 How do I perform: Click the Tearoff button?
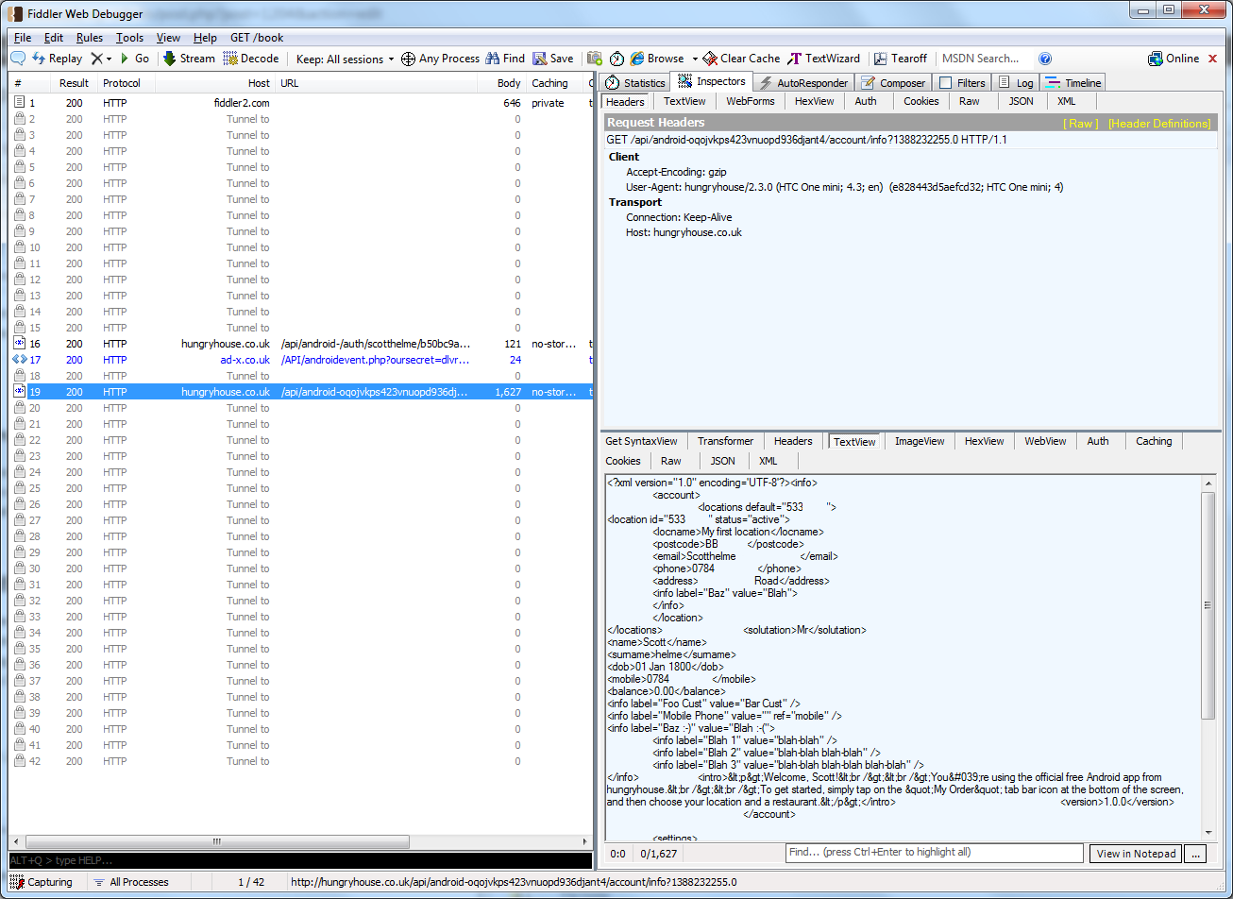tap(901, 59)
